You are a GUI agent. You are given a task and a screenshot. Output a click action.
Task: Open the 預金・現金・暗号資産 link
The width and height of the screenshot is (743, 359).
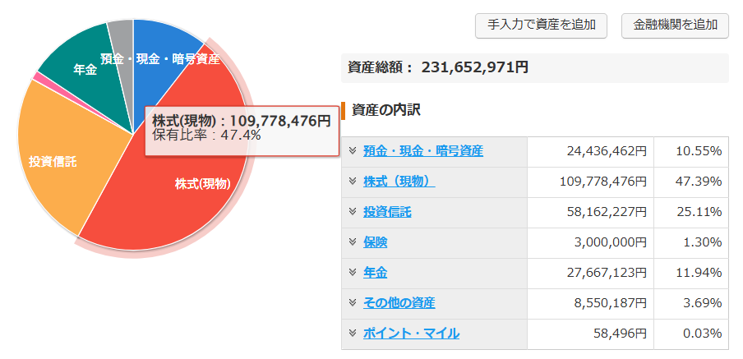click(422, 151)
